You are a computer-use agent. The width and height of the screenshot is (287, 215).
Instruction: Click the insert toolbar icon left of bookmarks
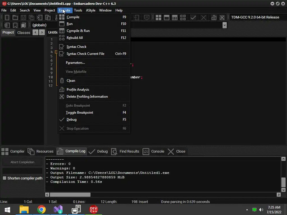pyautogui.click(x=7, y=25)
